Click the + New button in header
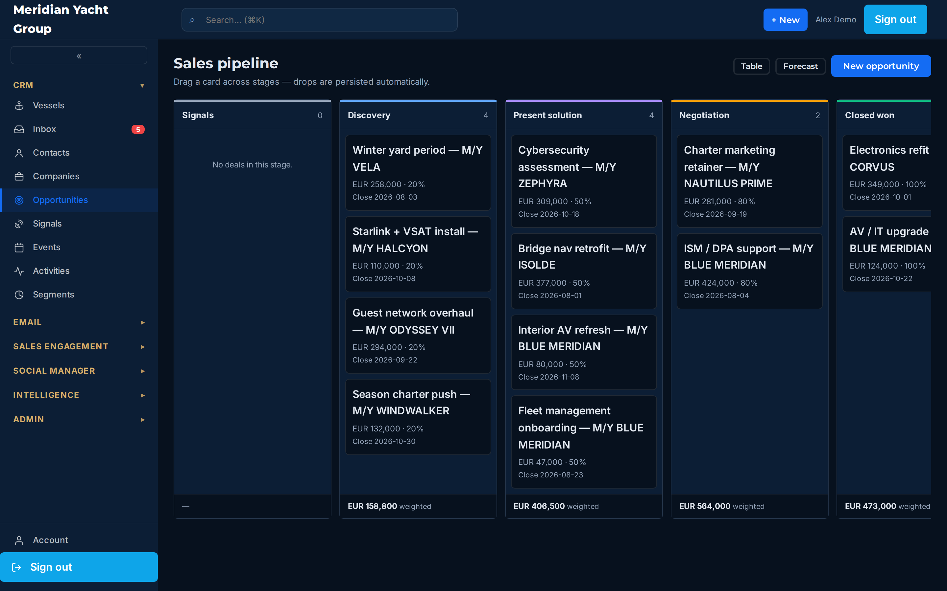This screenshot has height=591, width=947. coord(785,20)
